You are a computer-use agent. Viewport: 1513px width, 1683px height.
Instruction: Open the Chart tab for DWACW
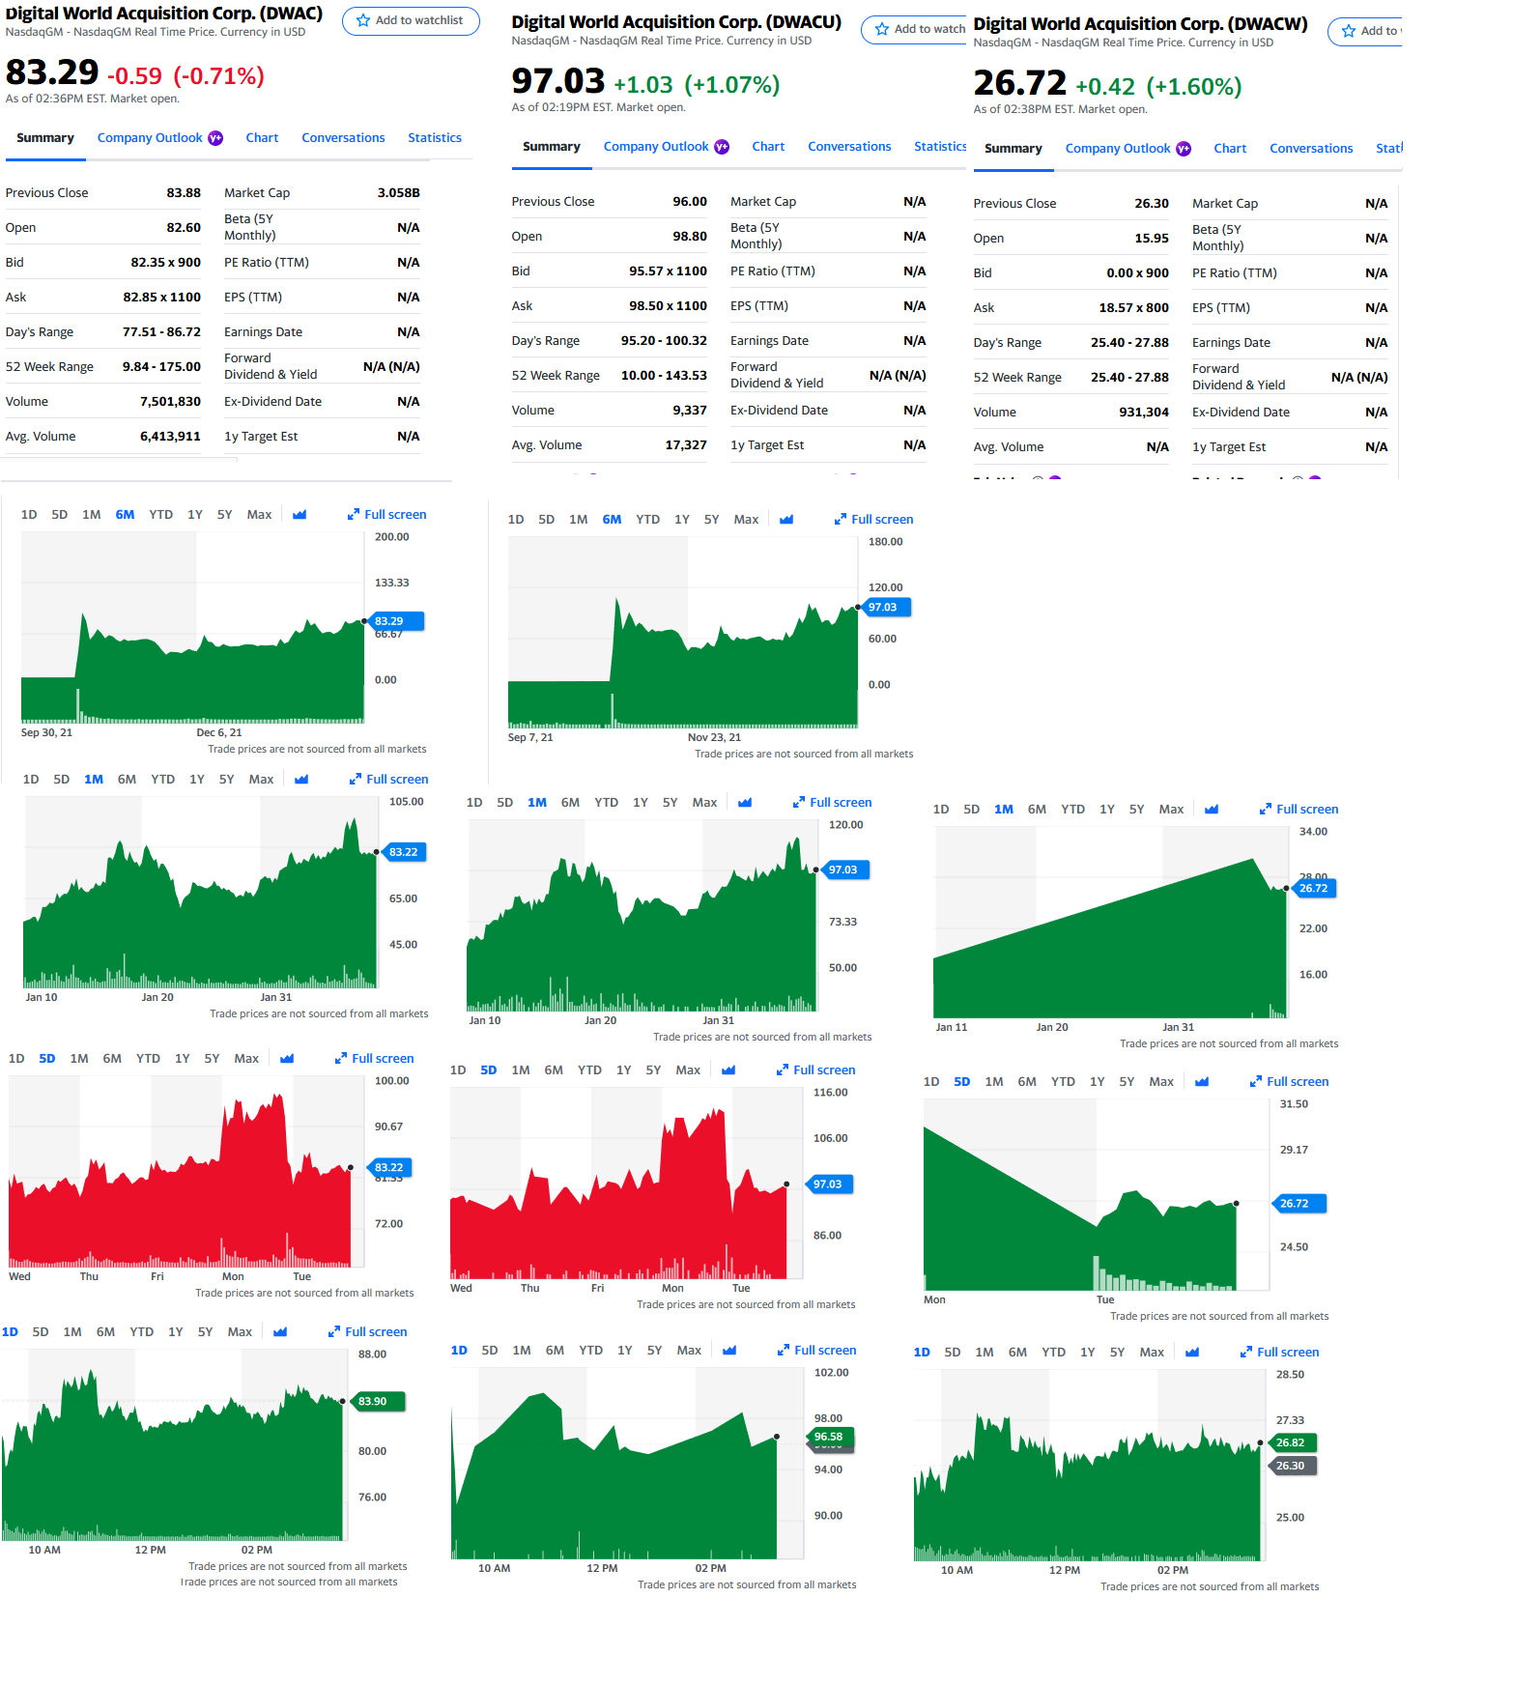1230,149
